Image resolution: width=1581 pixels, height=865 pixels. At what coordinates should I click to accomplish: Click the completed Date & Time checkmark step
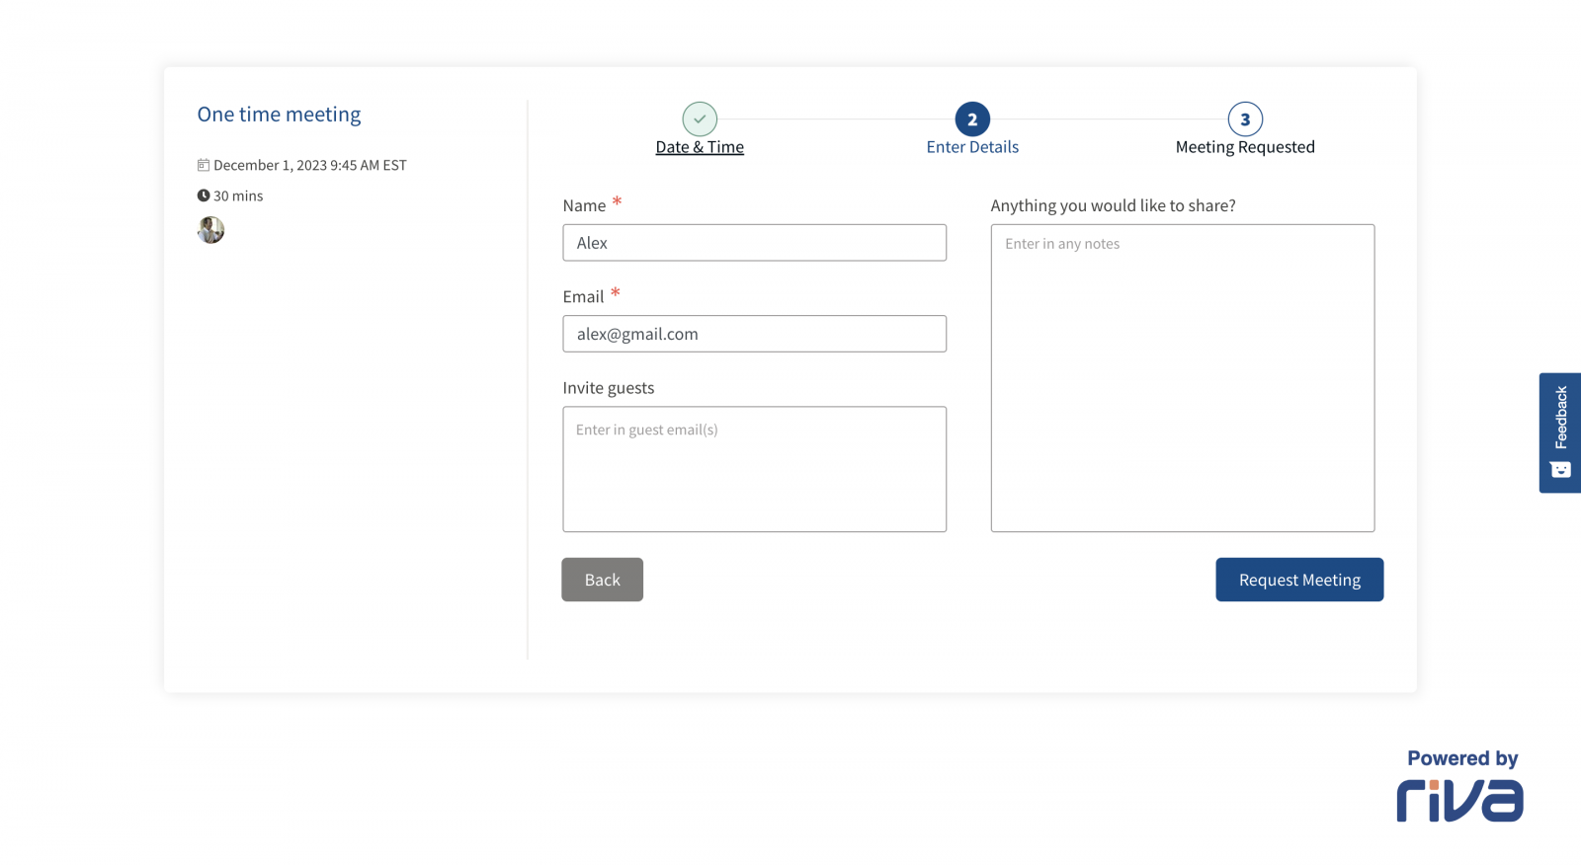click(700, 118)
